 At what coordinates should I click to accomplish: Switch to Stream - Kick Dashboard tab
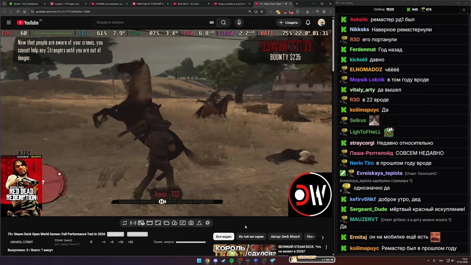25,4
